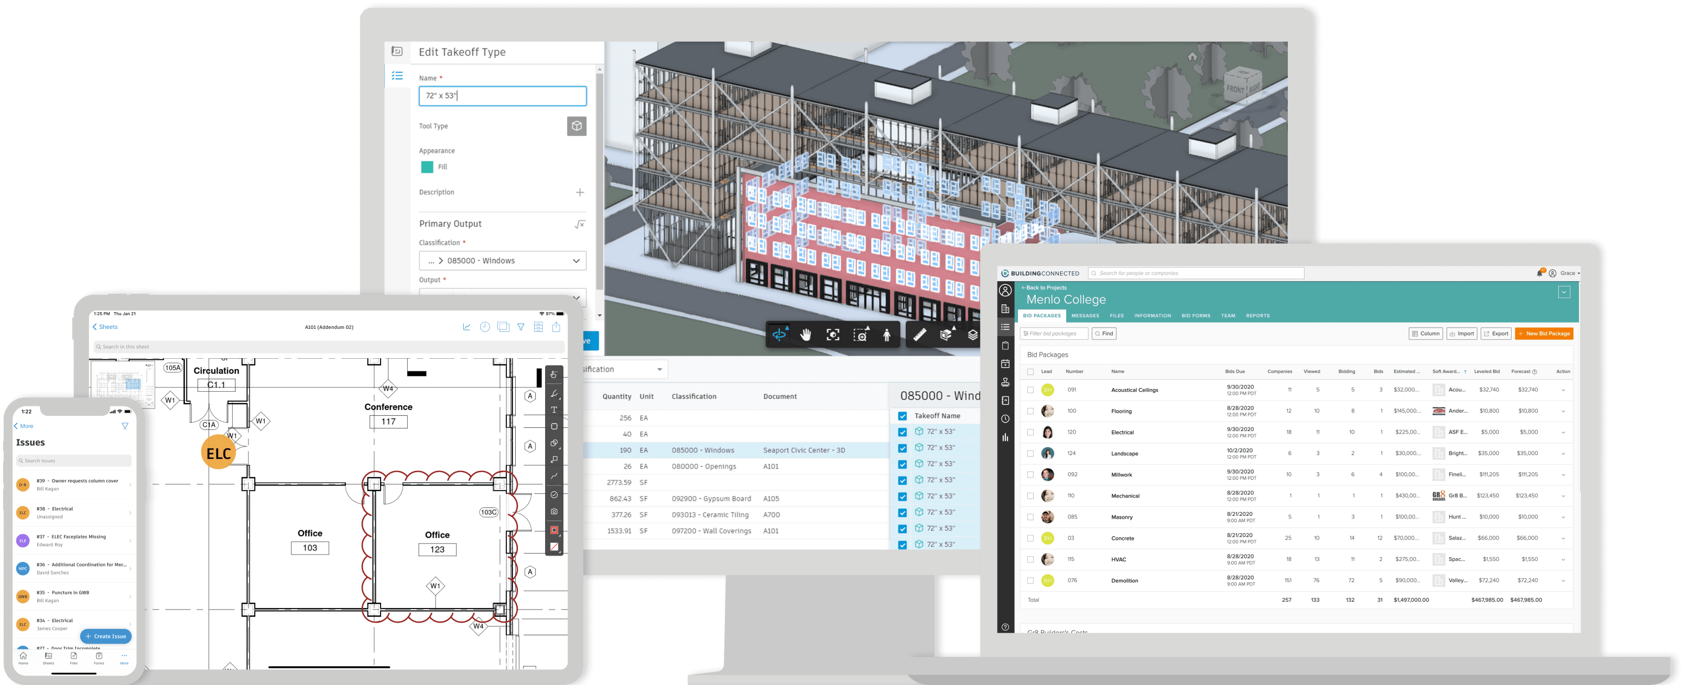The image size is (1683, 685).
Task: Expand the Grace user account menu
Action: pos(1570,273)
